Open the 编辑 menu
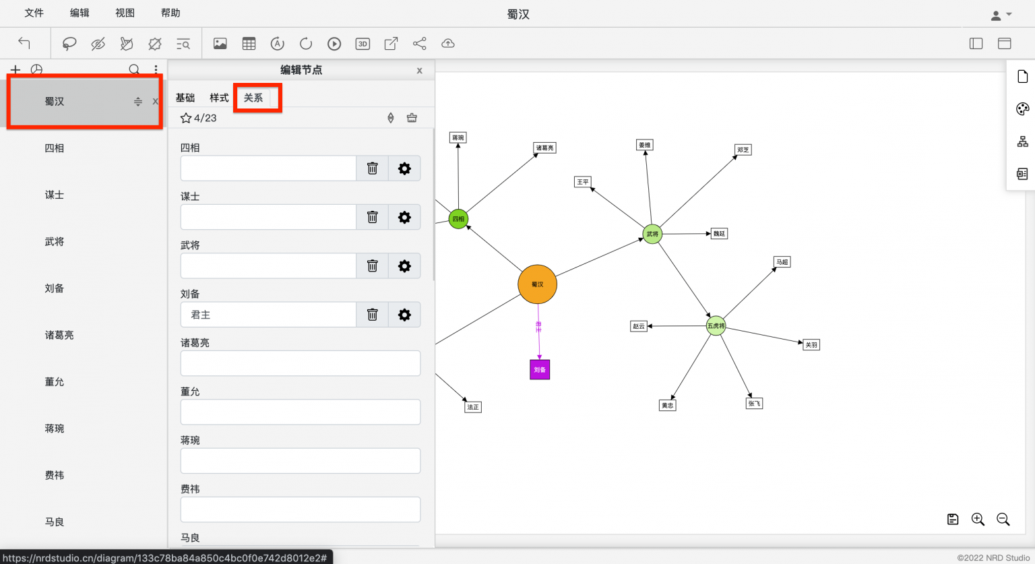The image size is (1035, 564). (80, 13)
